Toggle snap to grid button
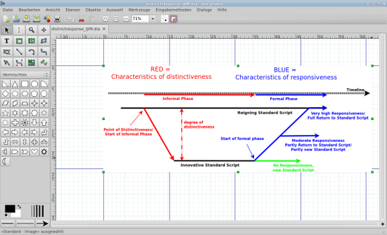Viewport: 387px width, 235px height. 164,19
